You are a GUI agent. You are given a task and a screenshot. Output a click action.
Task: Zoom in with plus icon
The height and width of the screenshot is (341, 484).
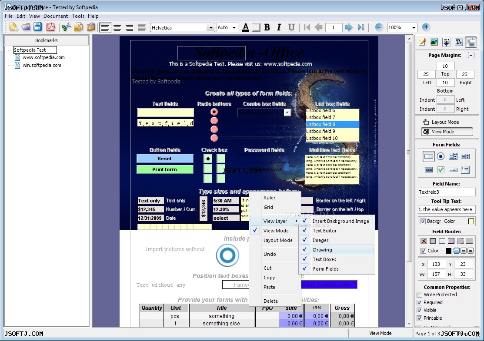(x=426, y=27)
